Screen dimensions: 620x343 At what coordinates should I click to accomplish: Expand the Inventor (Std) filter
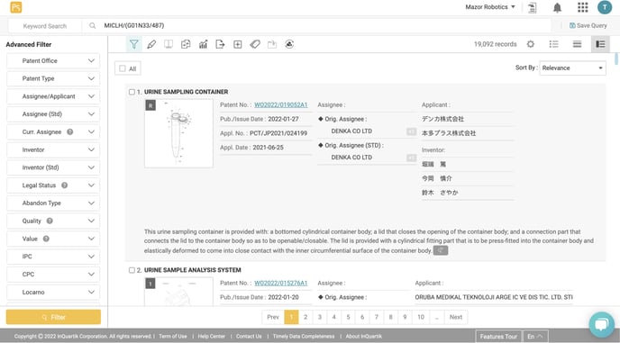(53, 167)
